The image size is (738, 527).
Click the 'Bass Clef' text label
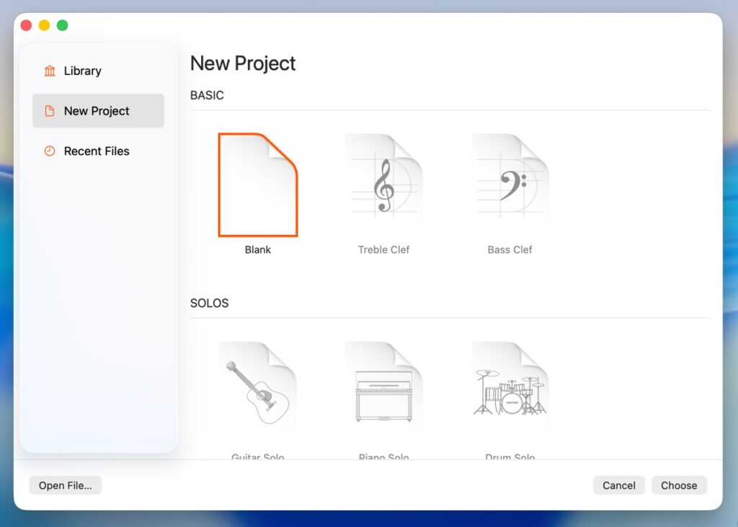510,250
